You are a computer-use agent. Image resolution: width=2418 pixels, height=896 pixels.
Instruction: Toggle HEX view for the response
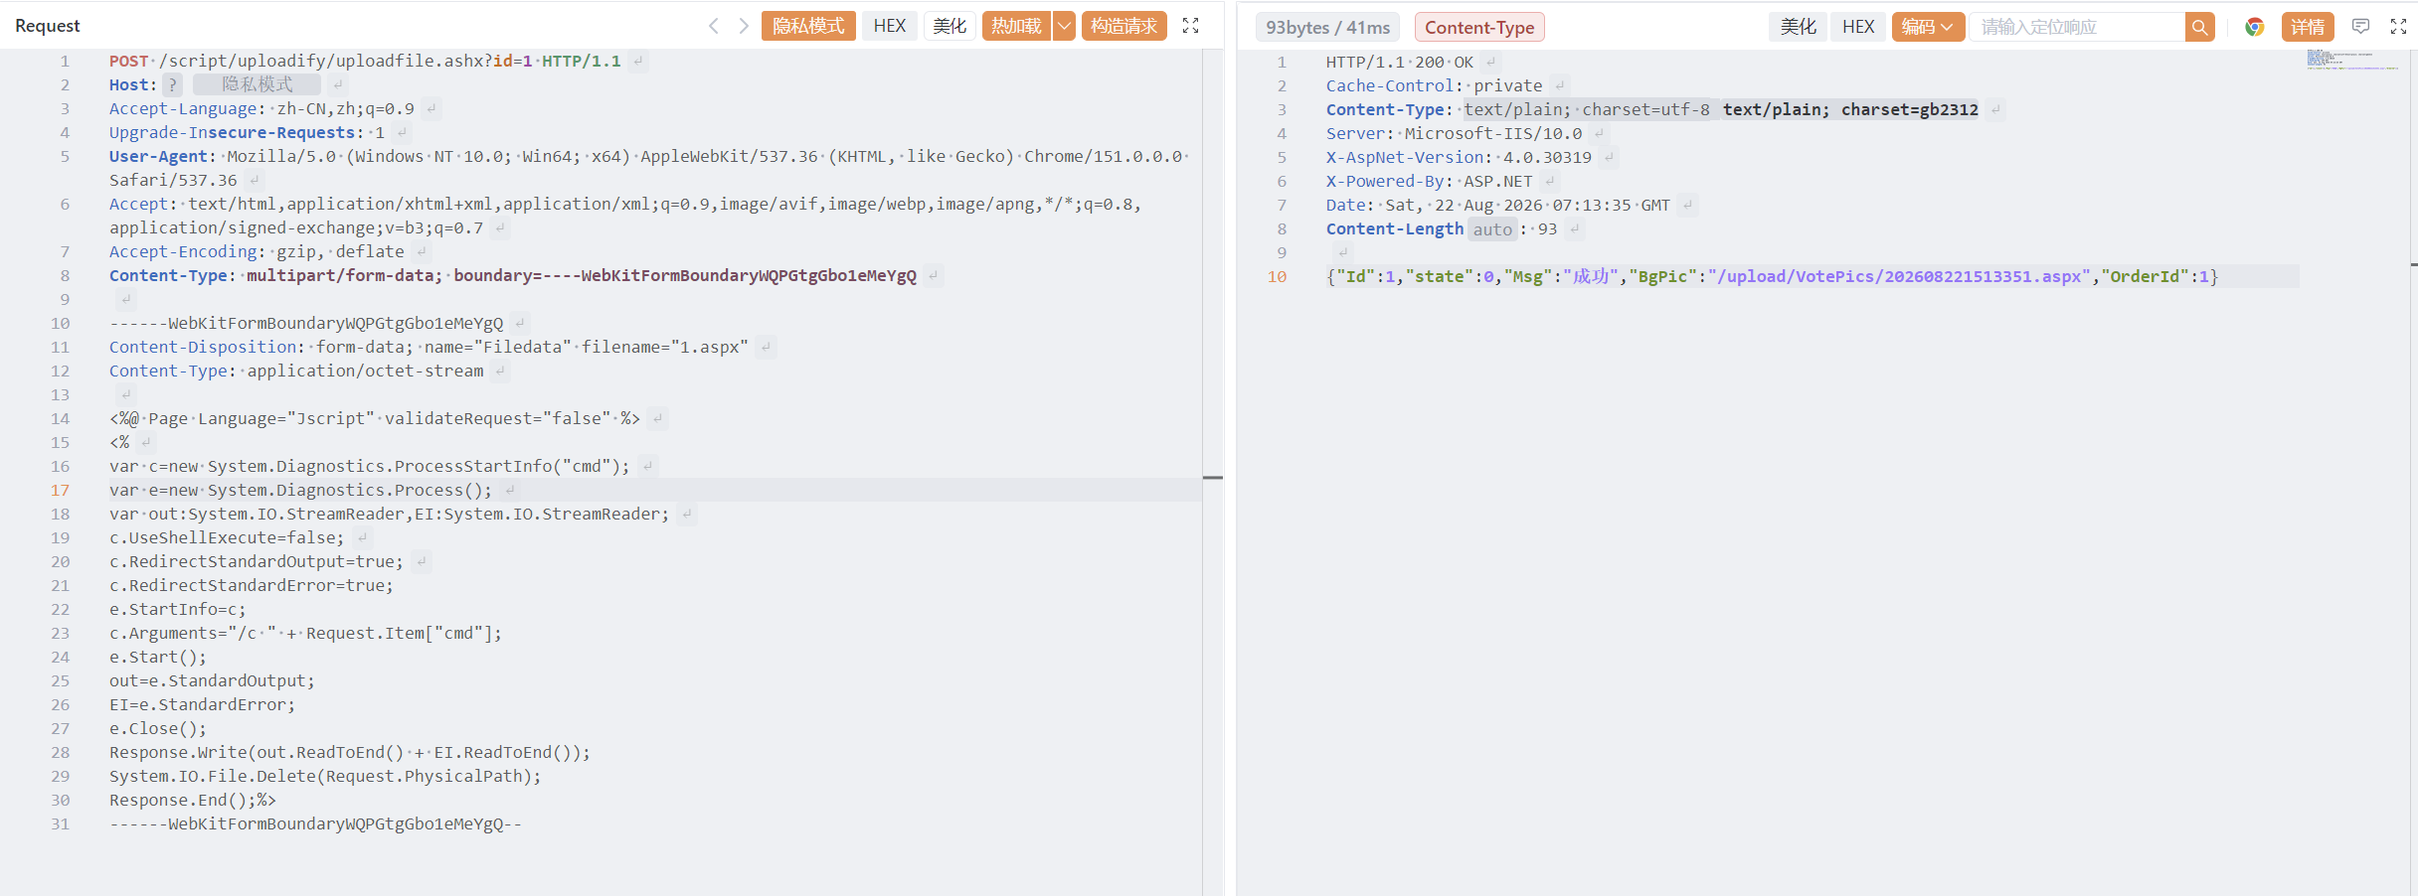[1857, 27]
